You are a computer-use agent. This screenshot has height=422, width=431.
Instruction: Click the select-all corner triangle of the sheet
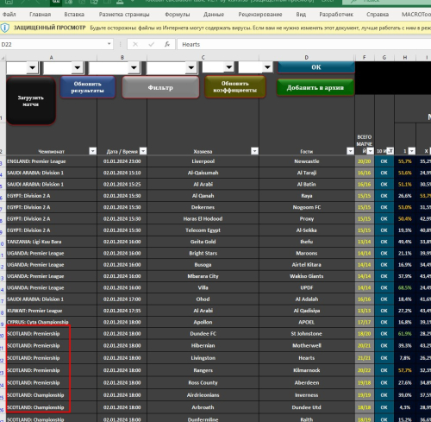pos(3,58)
